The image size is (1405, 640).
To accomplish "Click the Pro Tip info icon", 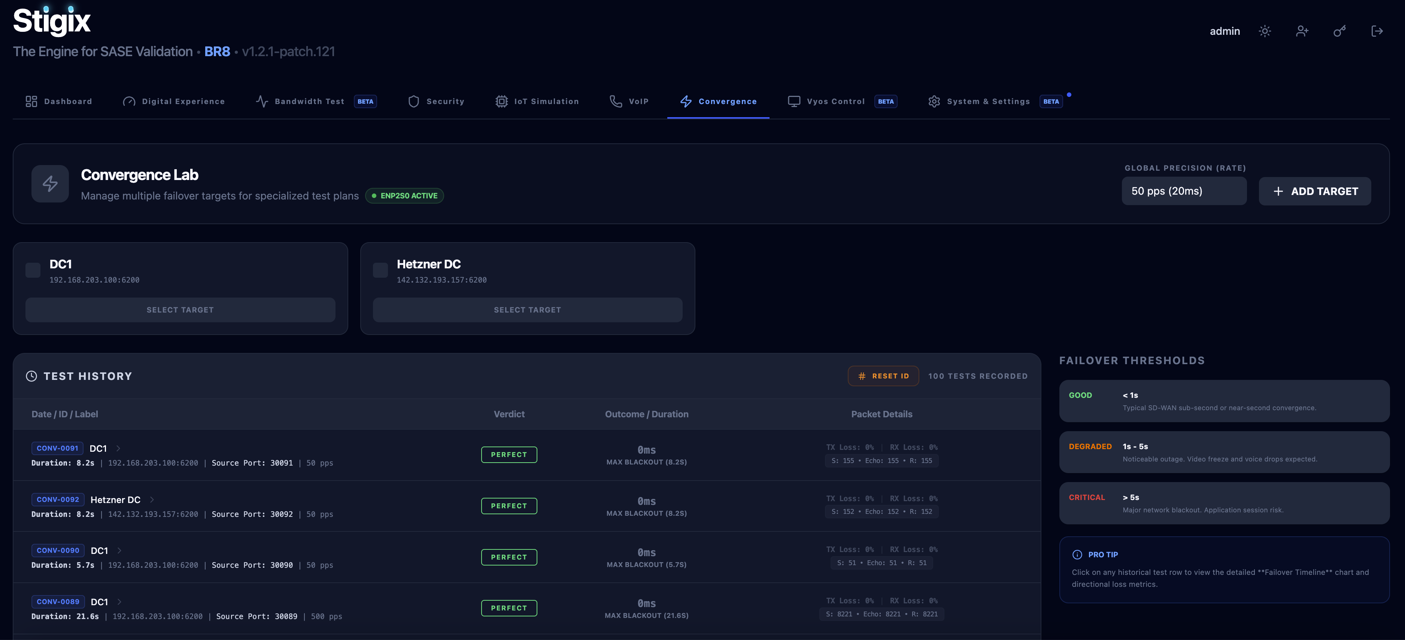I will coord(1077,554).
